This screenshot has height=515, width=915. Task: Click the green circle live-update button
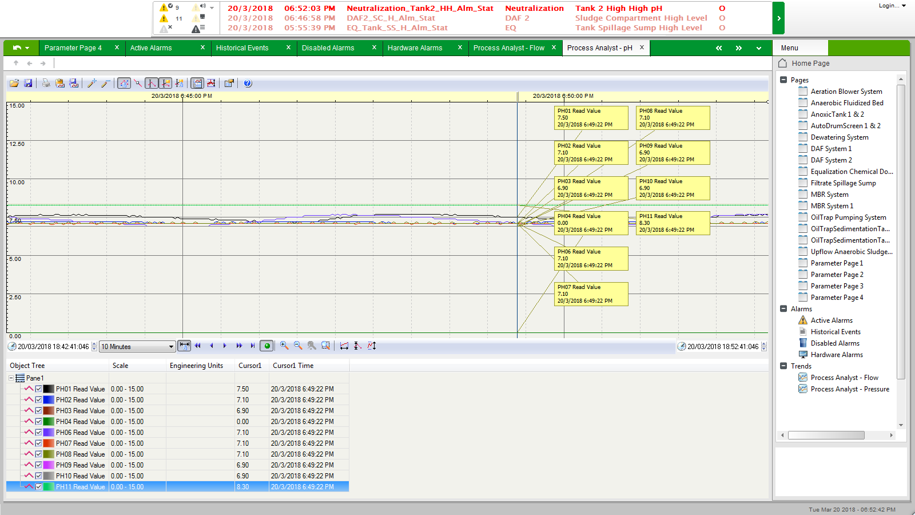pos(266,346)
